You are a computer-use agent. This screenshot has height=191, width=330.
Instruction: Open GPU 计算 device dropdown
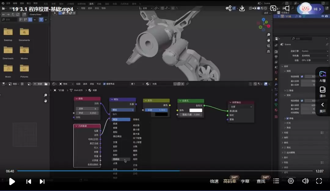coord(314,60)
